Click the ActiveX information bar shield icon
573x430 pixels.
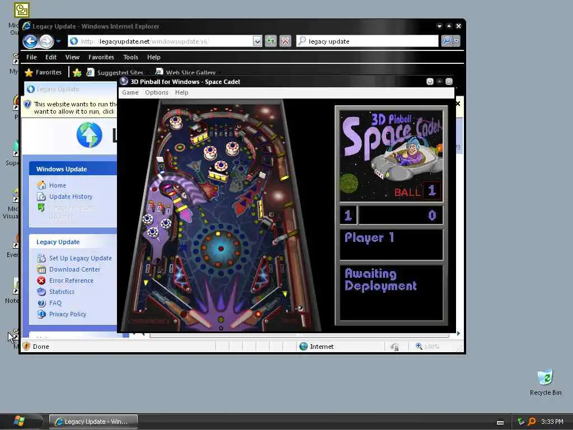27,104
